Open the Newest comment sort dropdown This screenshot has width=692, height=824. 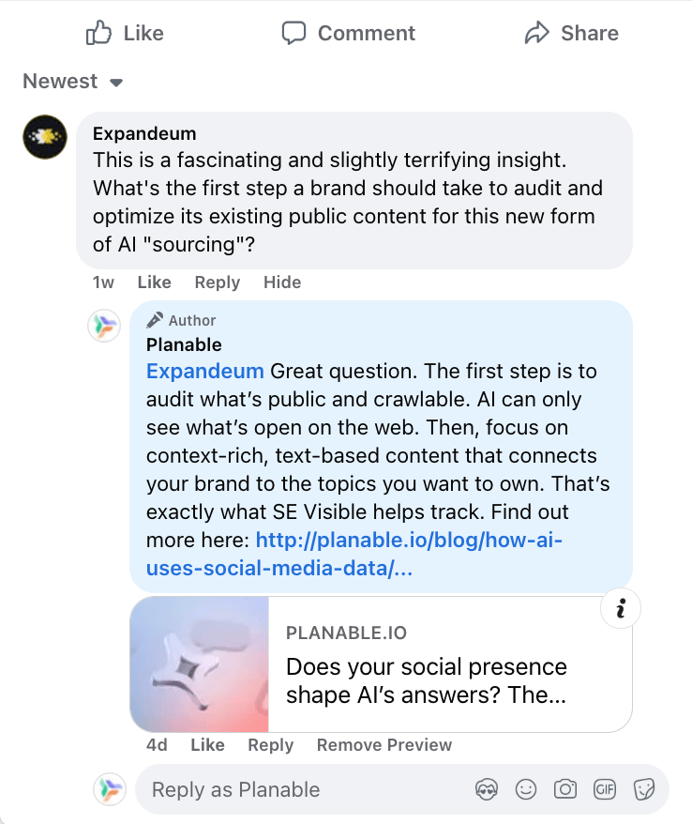coord(72,82)
